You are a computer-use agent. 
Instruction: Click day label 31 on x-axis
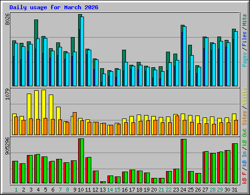point(234,190)
